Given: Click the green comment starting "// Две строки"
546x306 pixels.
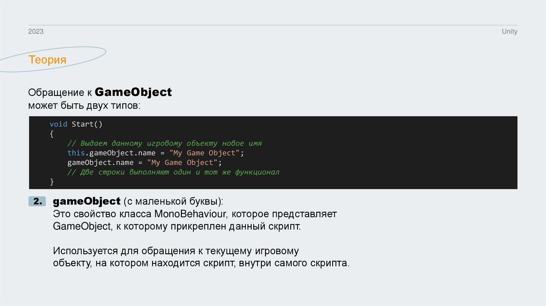Looking at the screenshot, I should point(173,172).
